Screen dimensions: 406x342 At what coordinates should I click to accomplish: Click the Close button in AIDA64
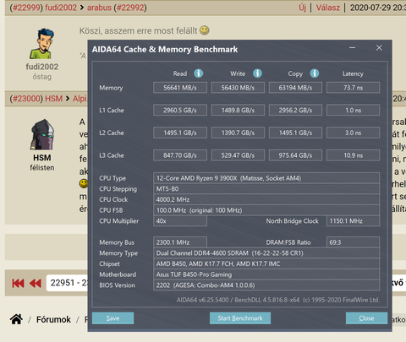(x=366, y=318)
